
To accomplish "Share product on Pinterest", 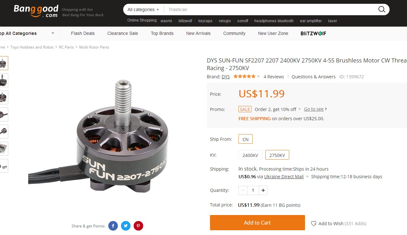I will point(138,226).
